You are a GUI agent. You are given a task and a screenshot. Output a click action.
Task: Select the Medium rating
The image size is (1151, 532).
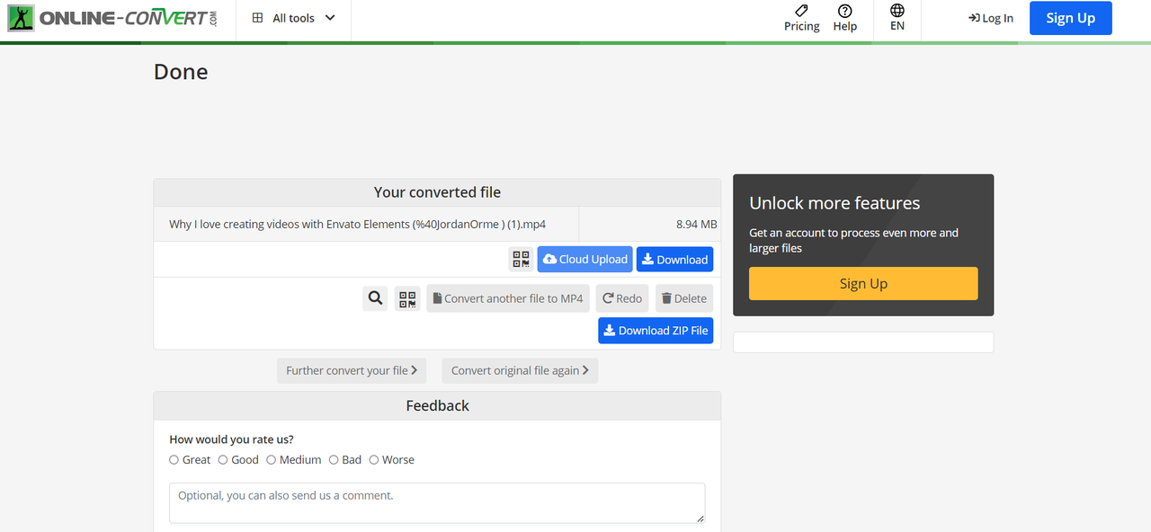[x=271, y=460]
